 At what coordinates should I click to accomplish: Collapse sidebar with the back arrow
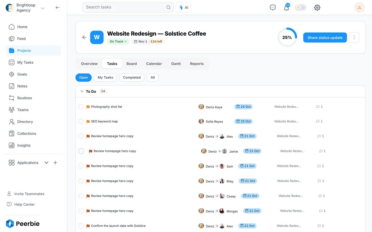tap(57, 8)
